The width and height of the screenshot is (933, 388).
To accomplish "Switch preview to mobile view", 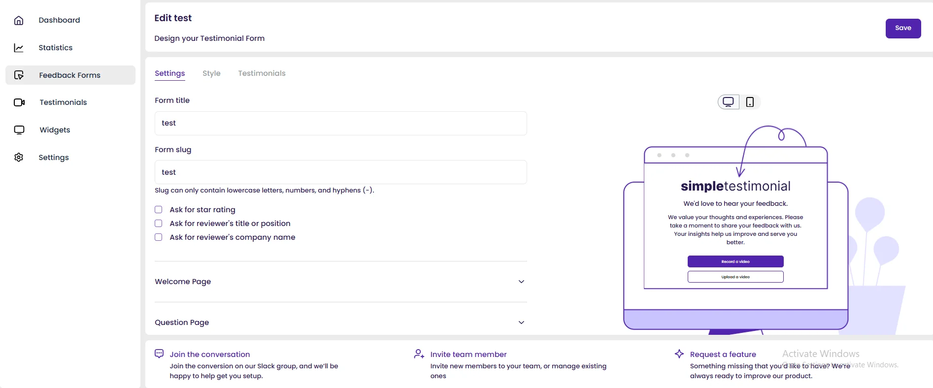I will [x=750, y=102].
